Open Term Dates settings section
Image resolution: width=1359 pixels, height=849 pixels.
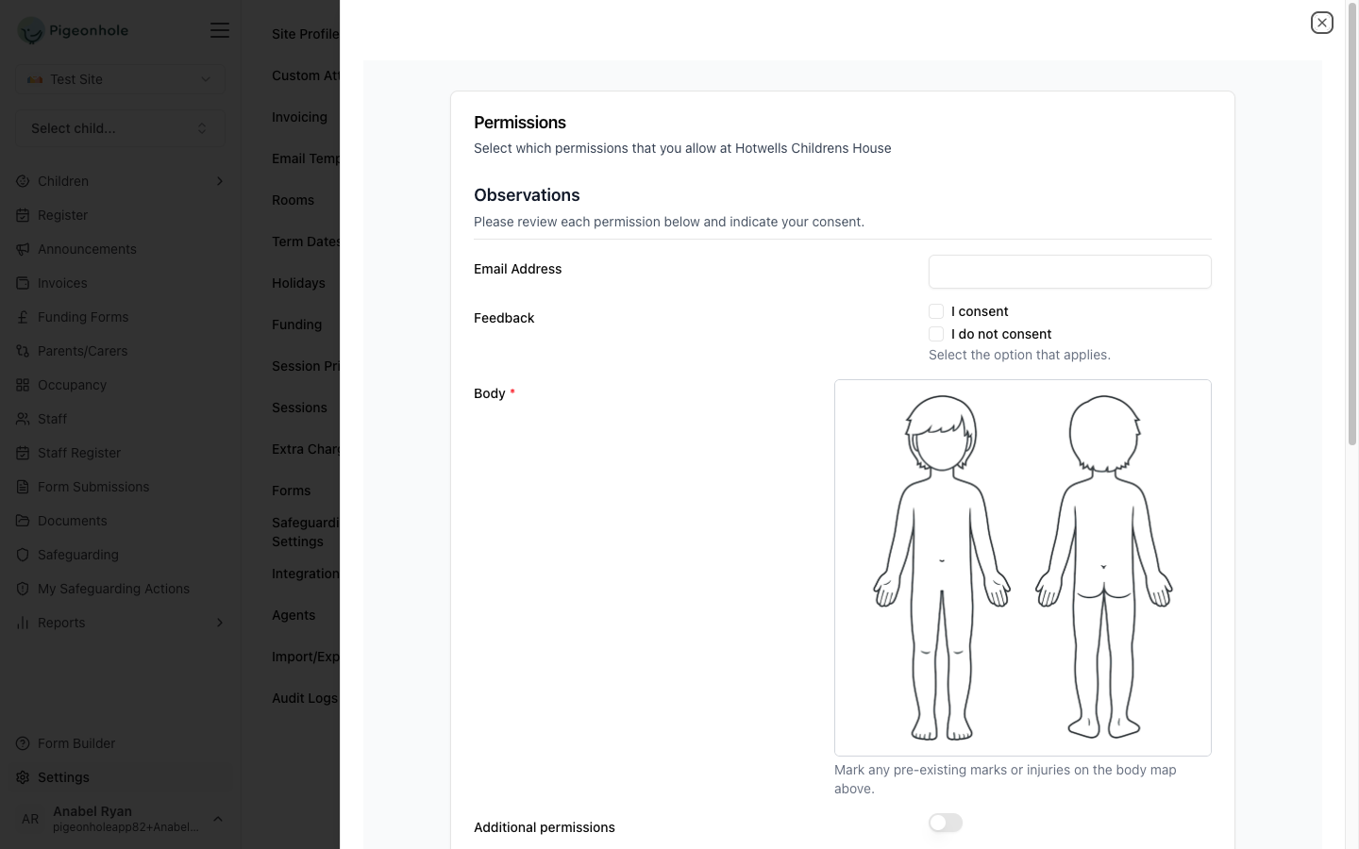click(306, 241)
